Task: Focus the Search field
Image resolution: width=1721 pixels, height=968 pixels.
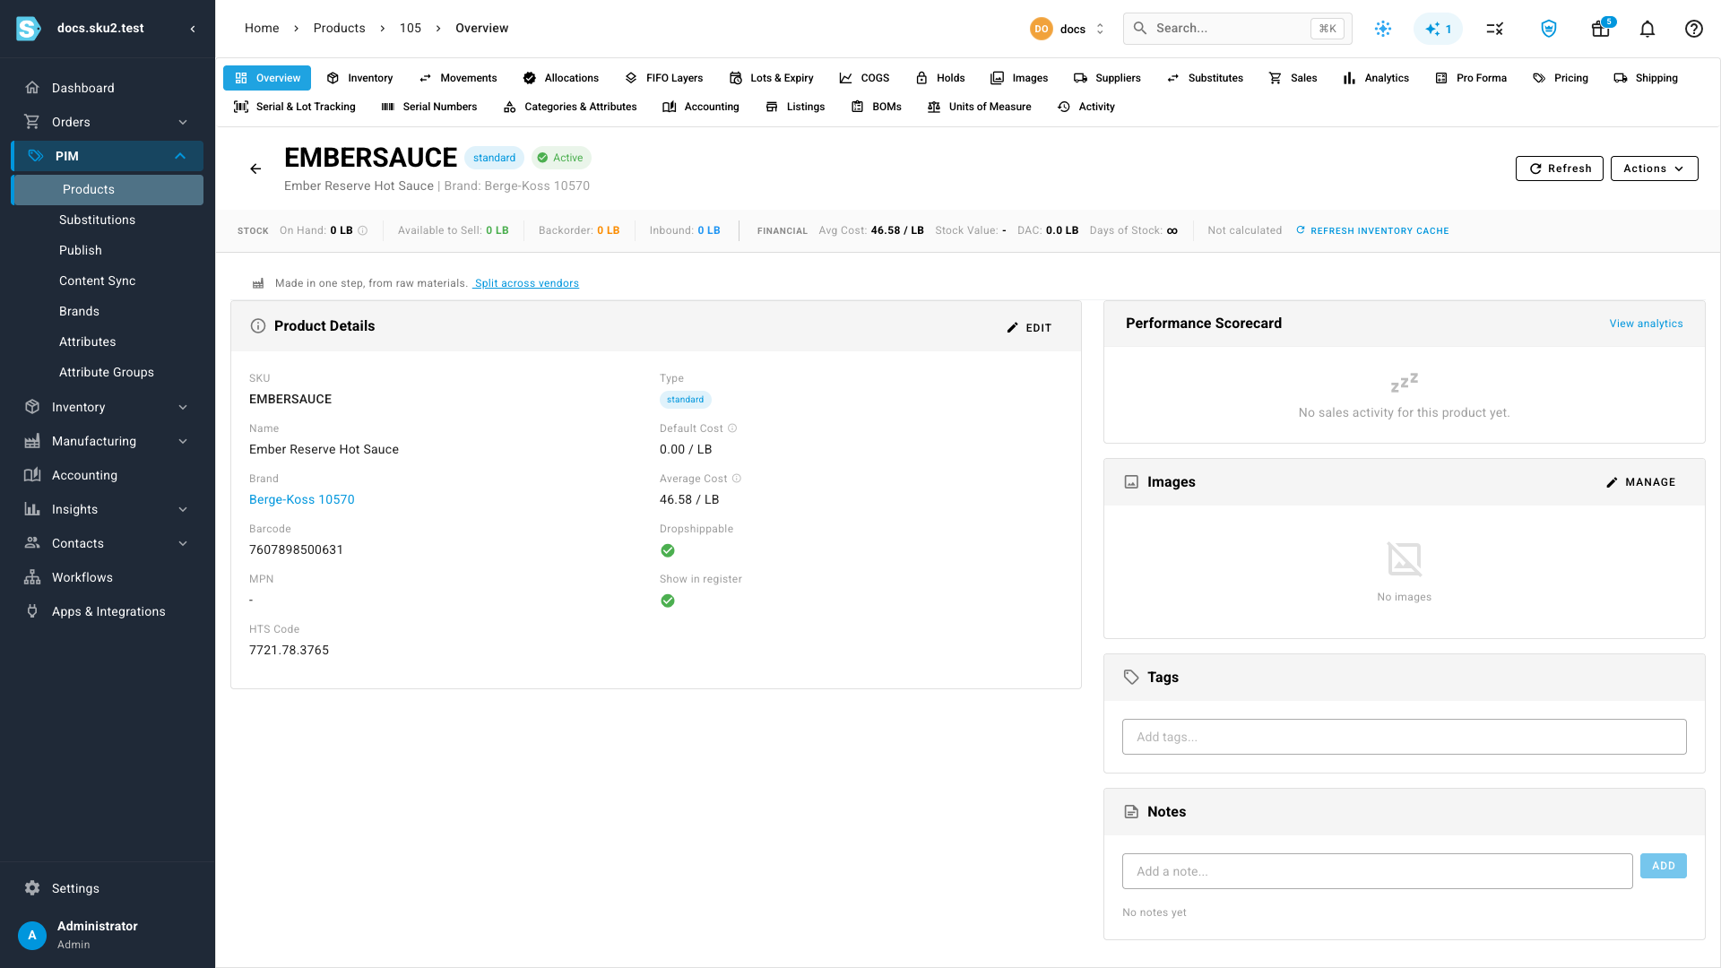Action: (x=1238, y=29)
